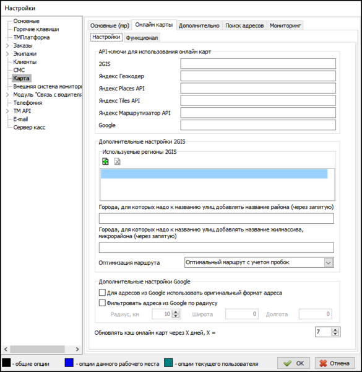
Task: Click the Яндекс Геокодер key field
Action: tap(258, 76)
